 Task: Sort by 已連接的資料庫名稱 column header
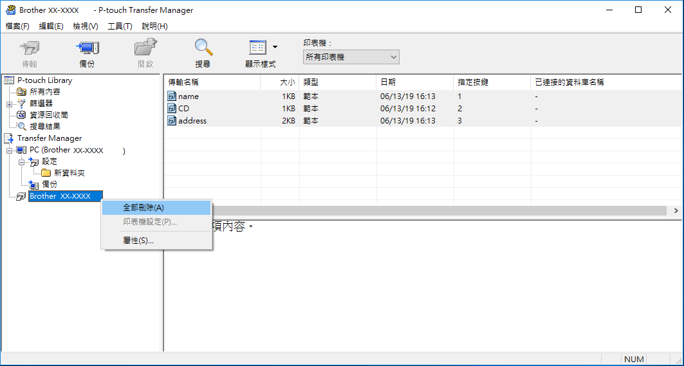tap(606, 82)
